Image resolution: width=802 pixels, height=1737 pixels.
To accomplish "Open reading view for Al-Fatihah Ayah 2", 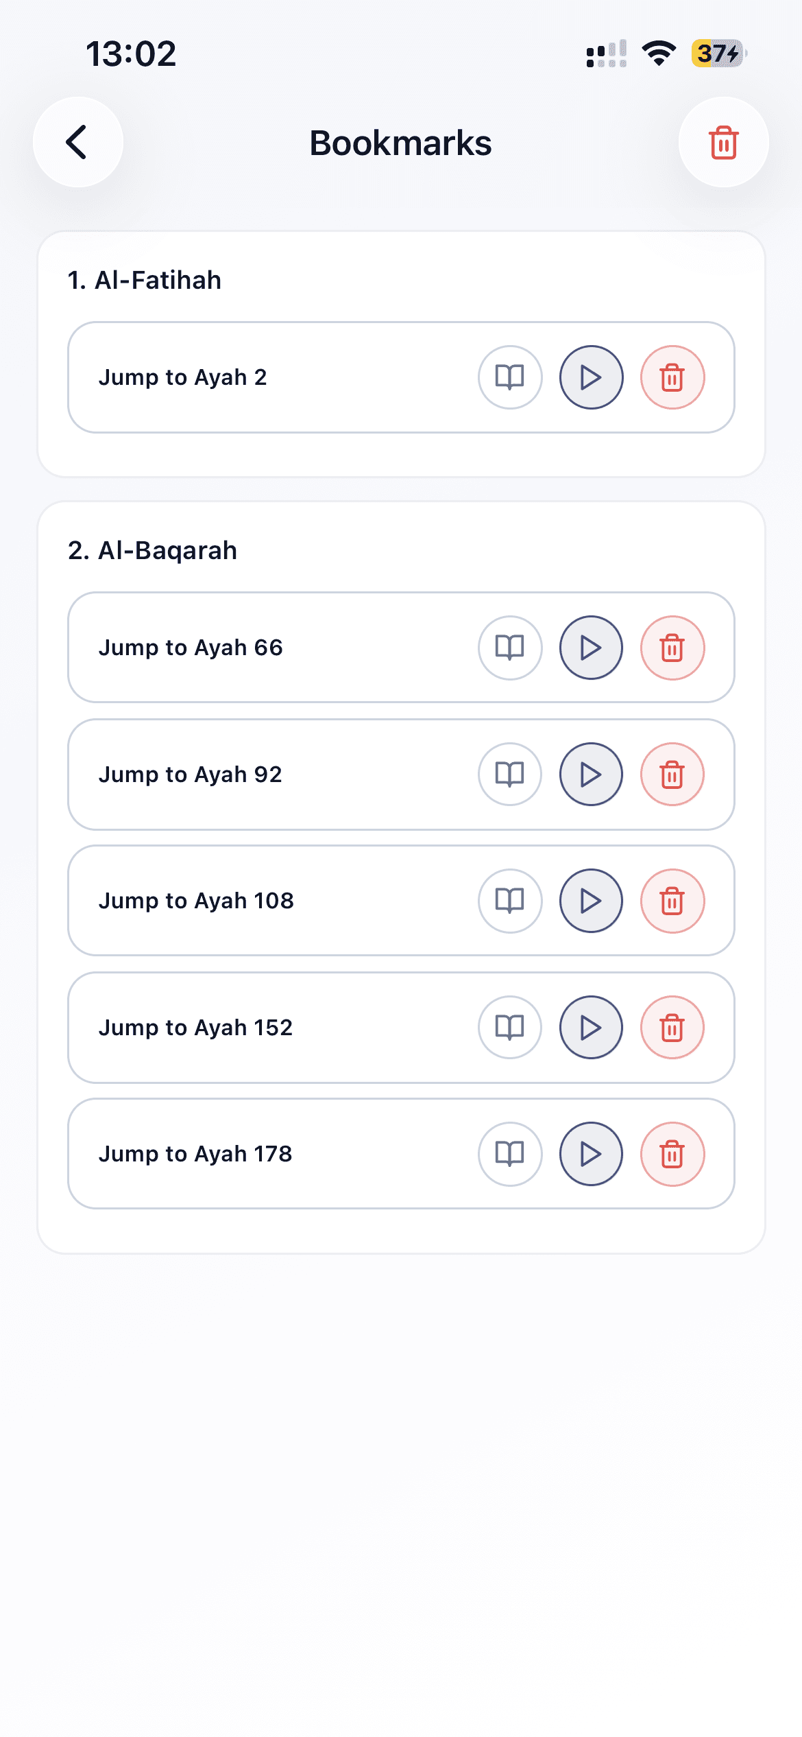I will 510,377.
